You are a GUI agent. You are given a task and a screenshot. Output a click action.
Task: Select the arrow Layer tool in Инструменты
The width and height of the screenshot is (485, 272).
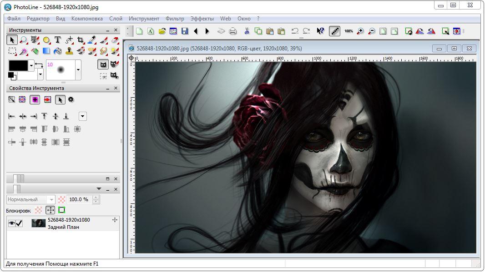[x=12, y=40]
